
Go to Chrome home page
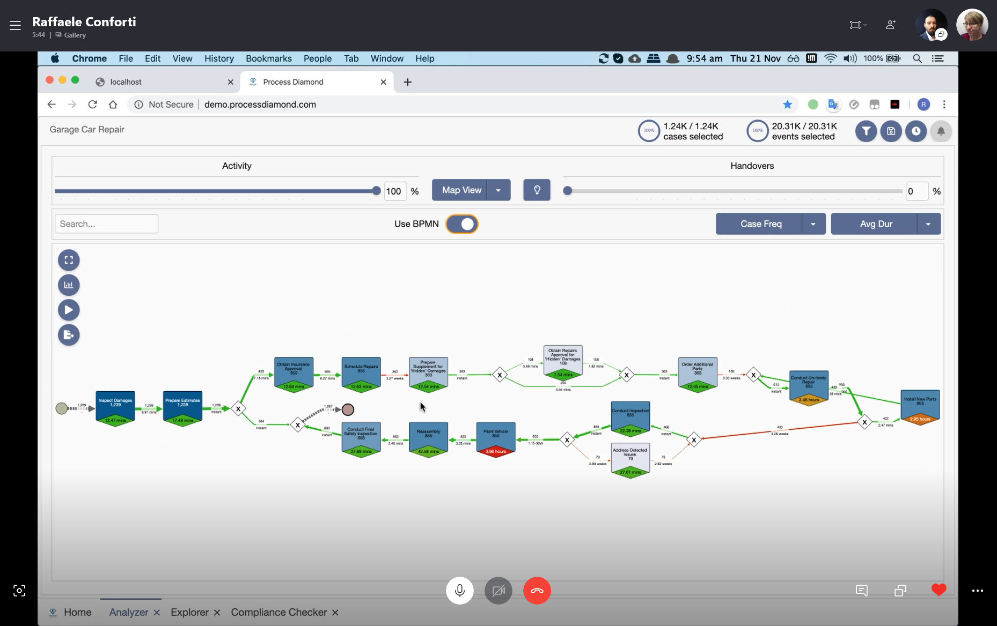(x=113, y=105)
